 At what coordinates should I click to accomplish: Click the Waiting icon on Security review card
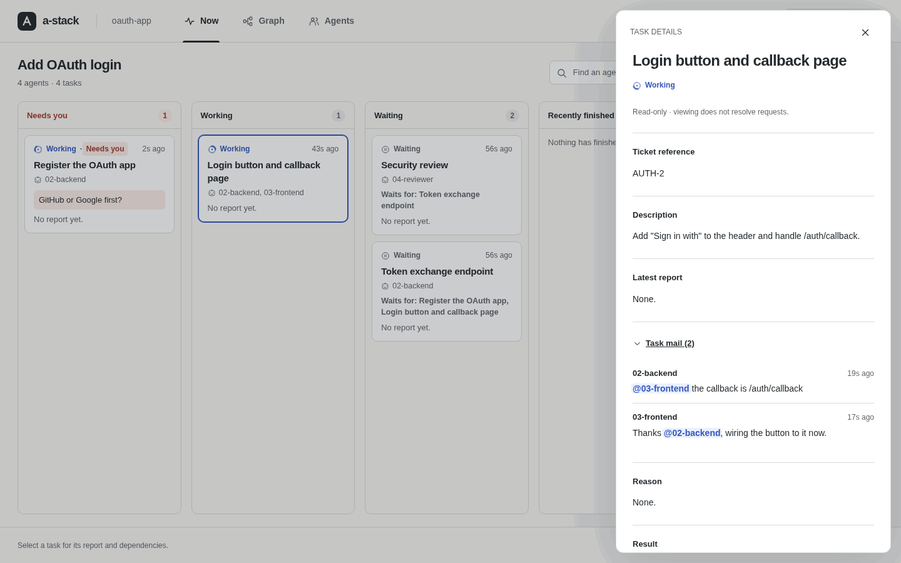coord(385,150)
